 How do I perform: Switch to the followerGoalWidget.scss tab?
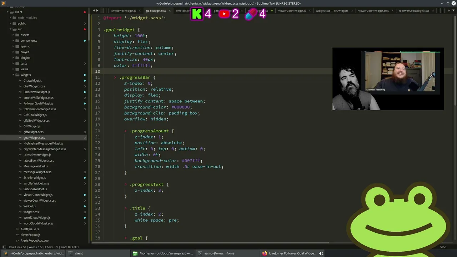tap(414, 11)
